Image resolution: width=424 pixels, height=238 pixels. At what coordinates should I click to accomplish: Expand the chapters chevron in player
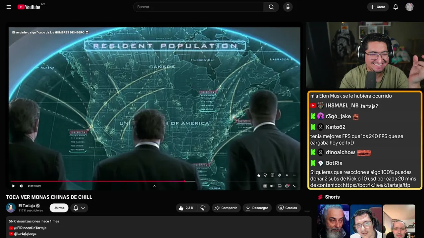[154, 186]
